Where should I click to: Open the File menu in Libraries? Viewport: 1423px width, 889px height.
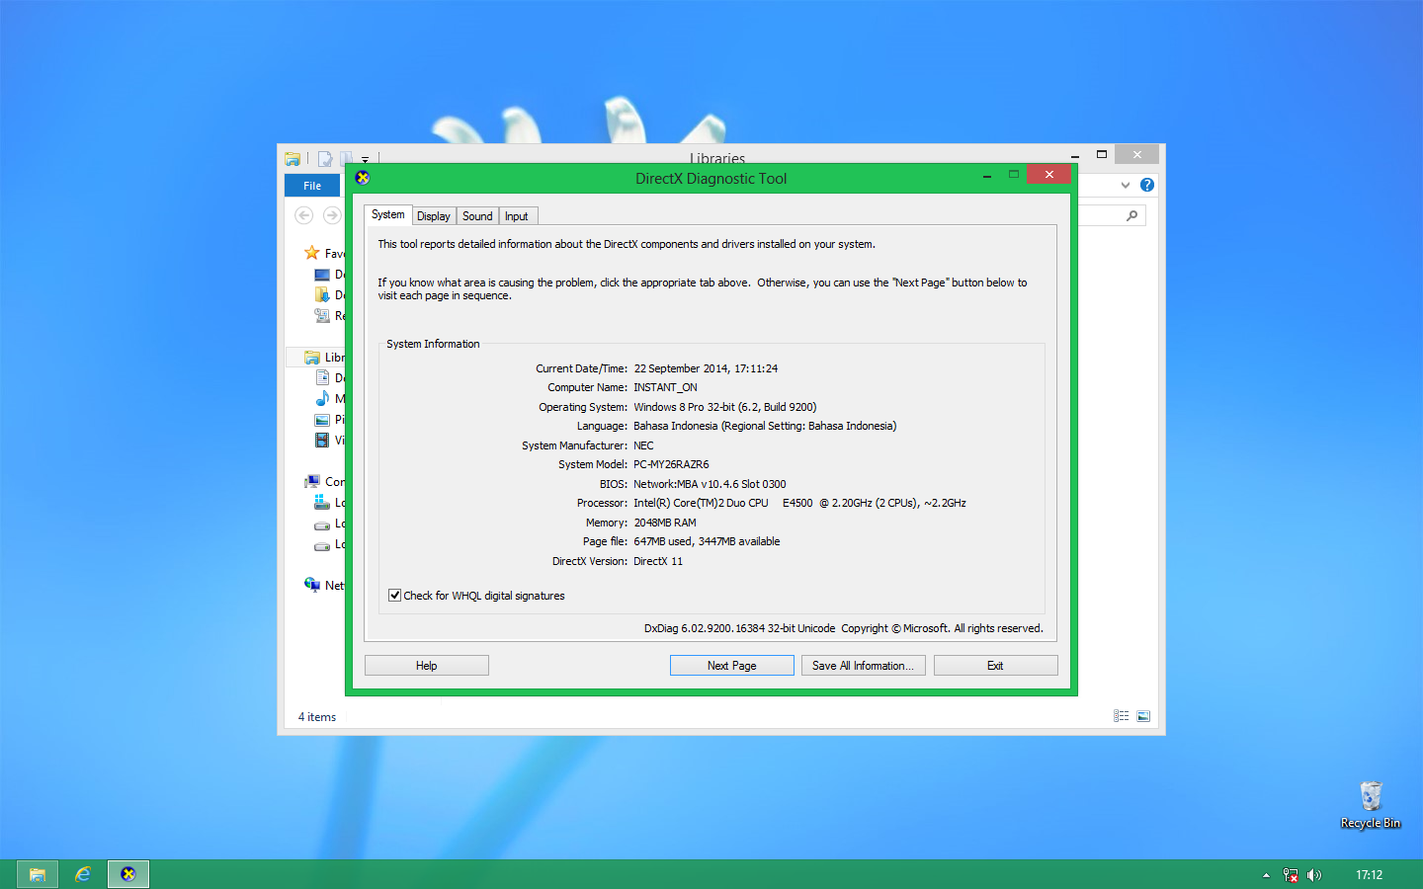312,186
